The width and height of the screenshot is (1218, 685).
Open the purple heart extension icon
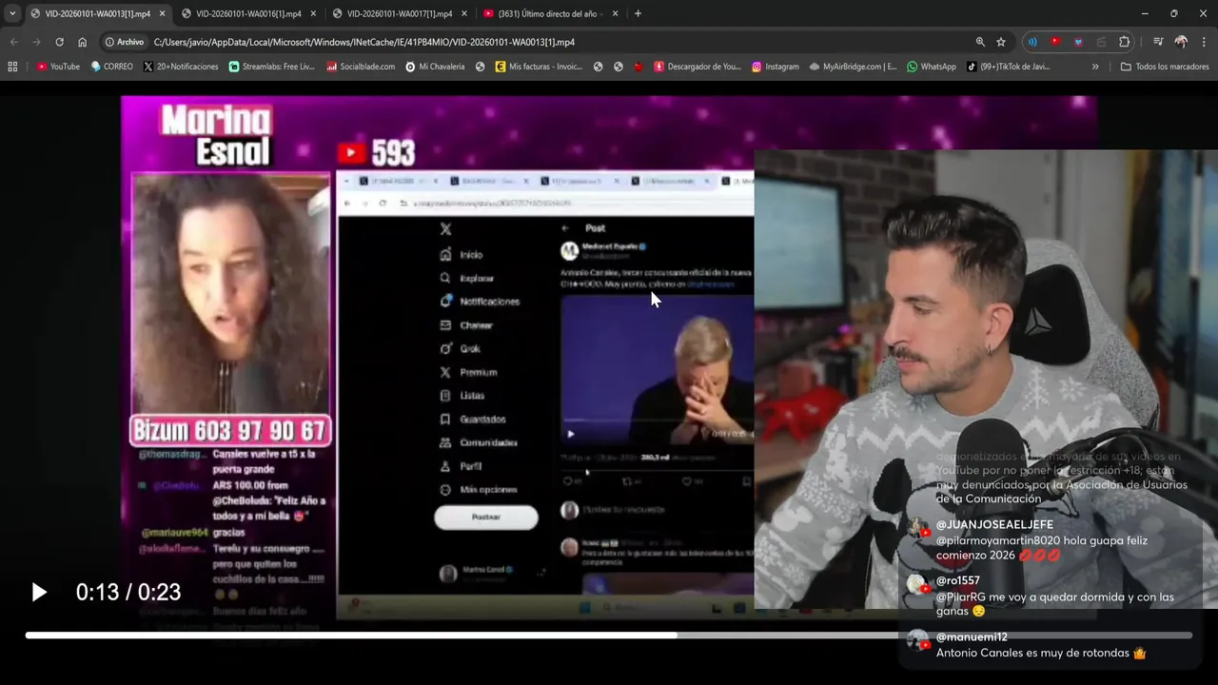[1078, 42]
